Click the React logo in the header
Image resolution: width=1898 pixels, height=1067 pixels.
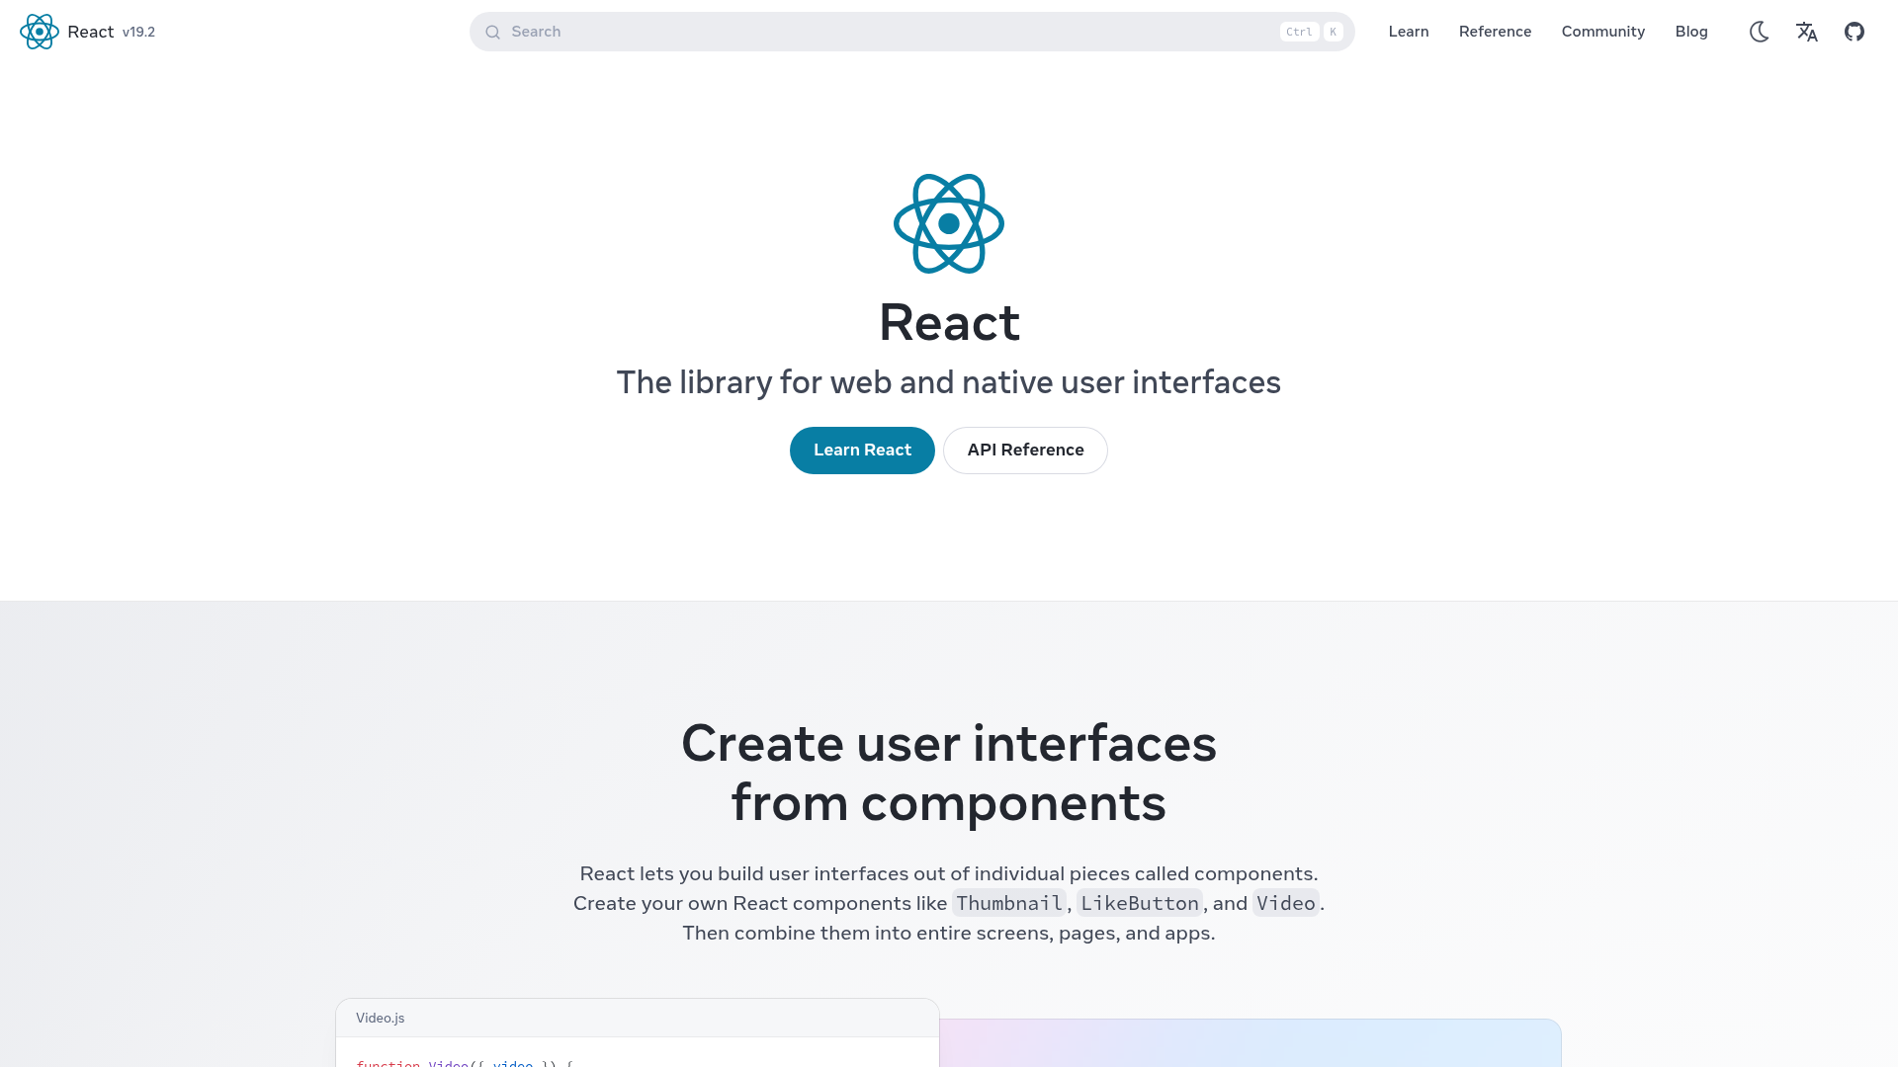40,32
